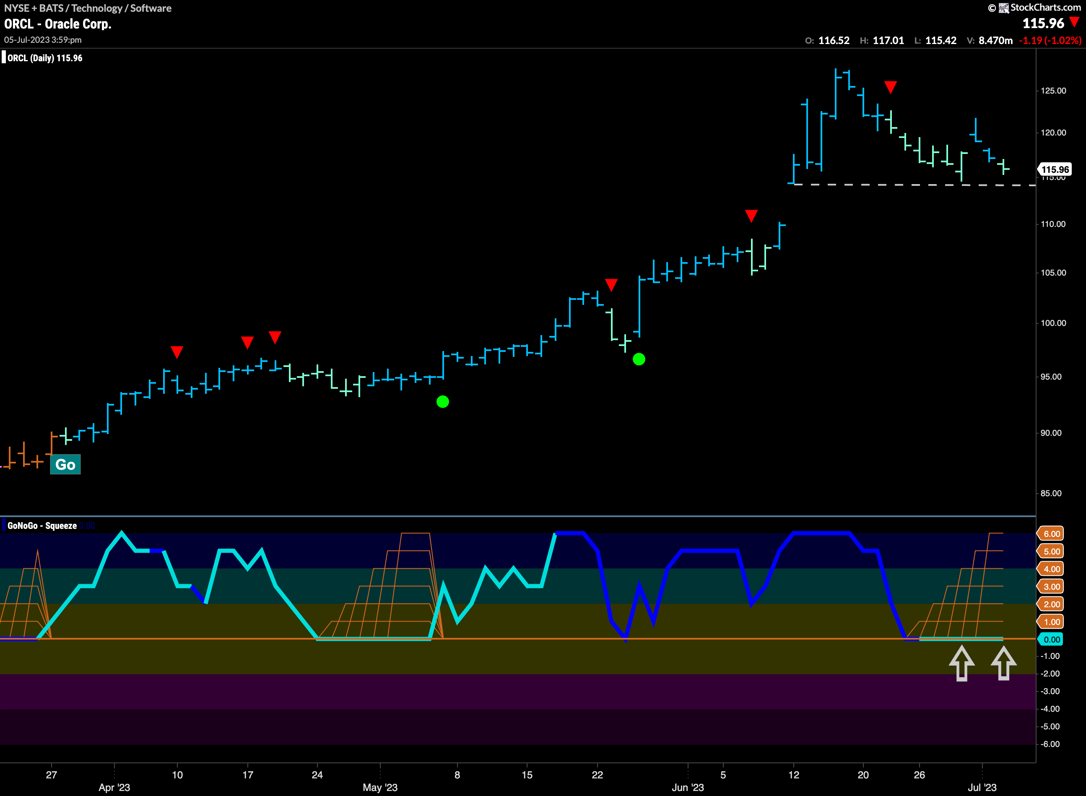Click the orange 4.00 squeeze level tag

click(x=1050, y=569)
